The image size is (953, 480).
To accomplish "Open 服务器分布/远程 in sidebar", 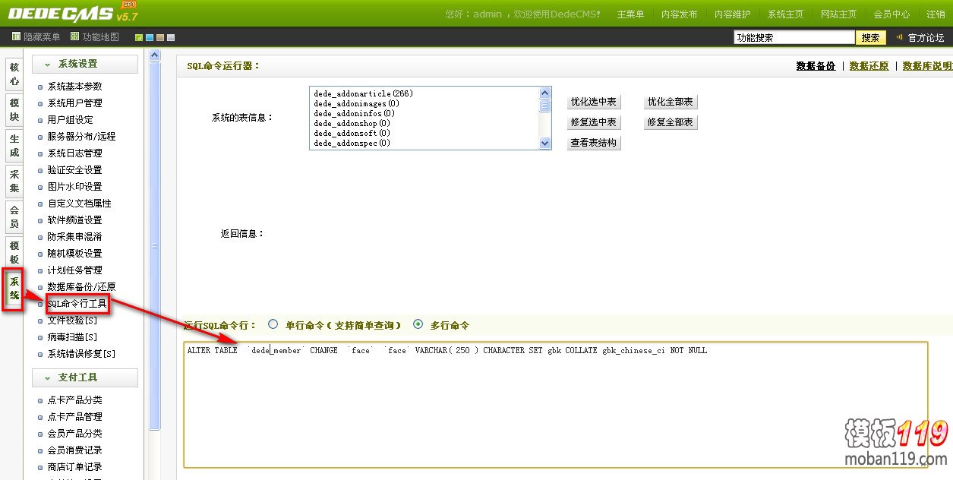I will click(81, 137).
